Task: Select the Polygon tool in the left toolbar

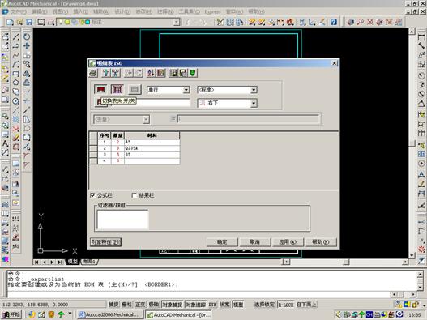Action: (16, 83)
